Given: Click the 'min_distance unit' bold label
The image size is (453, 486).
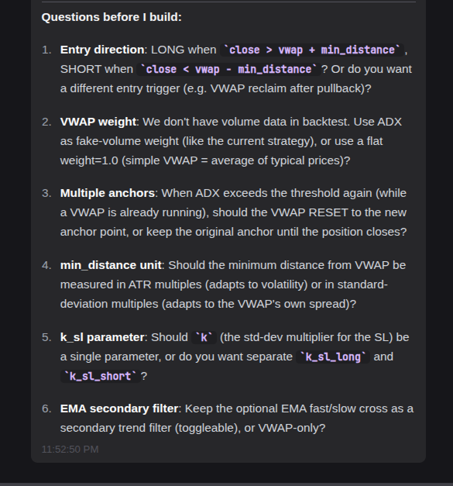Looking at the screenshot, I should [111, 265].
